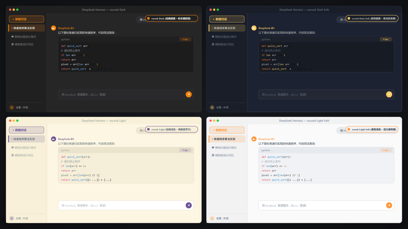Select 快速排序算法实现 chat in escook Dark Soft window
The image size is (408, 229).
click(x=227, y=28)
